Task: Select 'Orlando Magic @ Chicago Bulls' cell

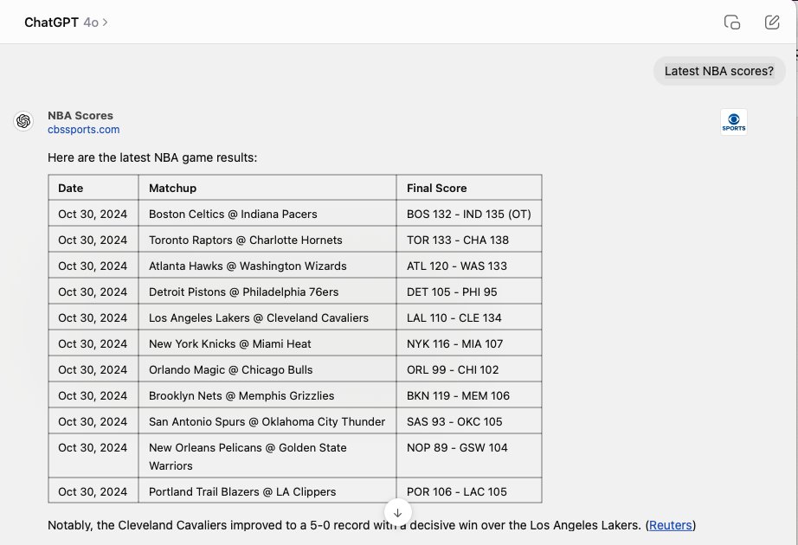Action: tap(267, 369)
